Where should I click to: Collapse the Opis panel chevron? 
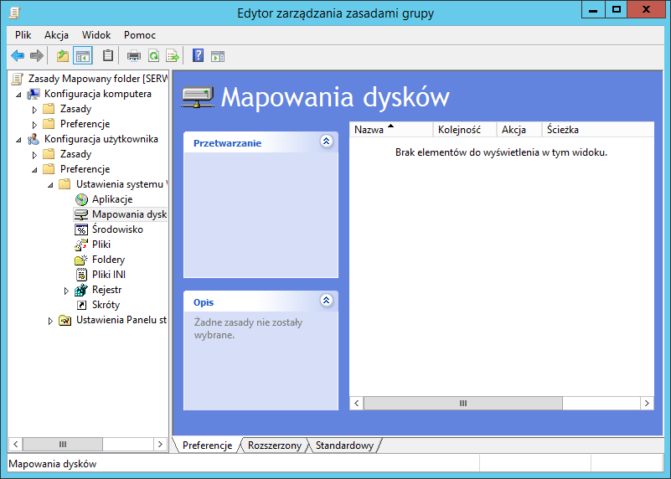click(x=326, y=301)
